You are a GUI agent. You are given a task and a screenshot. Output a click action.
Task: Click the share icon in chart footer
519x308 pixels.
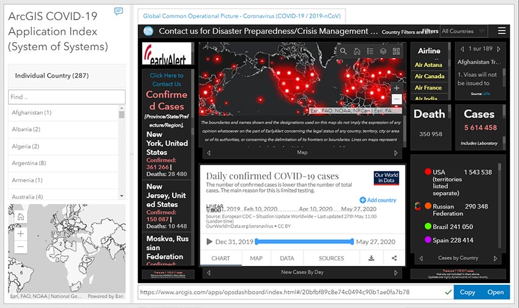pyautogui.click(x=394, y=258)
